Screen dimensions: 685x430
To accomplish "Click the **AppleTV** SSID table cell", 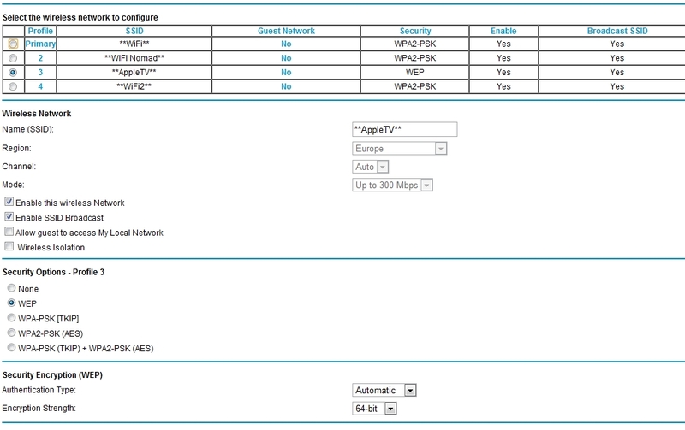I will pyautogui.click(x=134, y=73).
